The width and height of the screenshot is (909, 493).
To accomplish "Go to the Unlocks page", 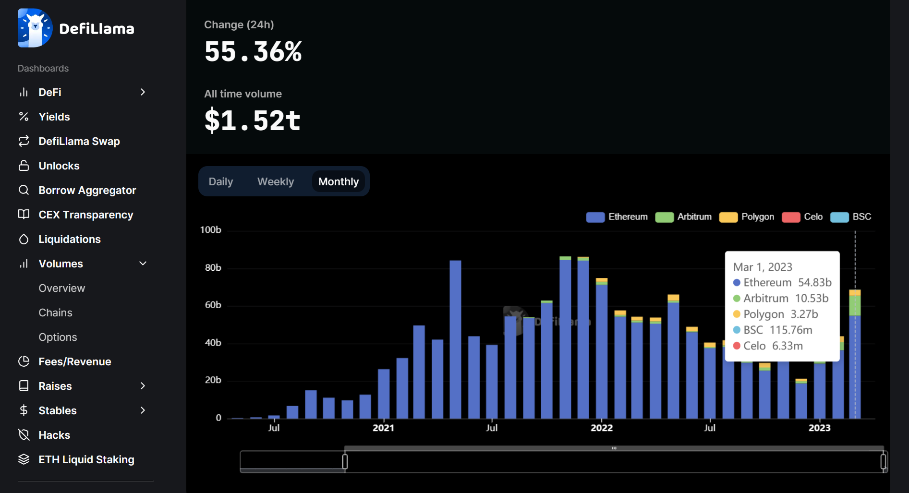I will (x=59, y=166).
